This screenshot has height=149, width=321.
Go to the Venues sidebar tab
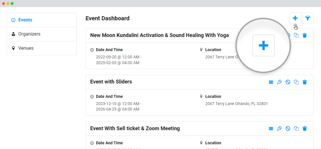pos(42,48)
